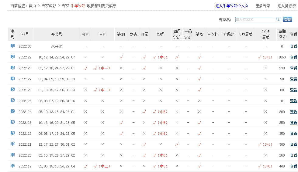Navigate to 首页 in breadcrumb
298x172 pixels.
[32, 6]
